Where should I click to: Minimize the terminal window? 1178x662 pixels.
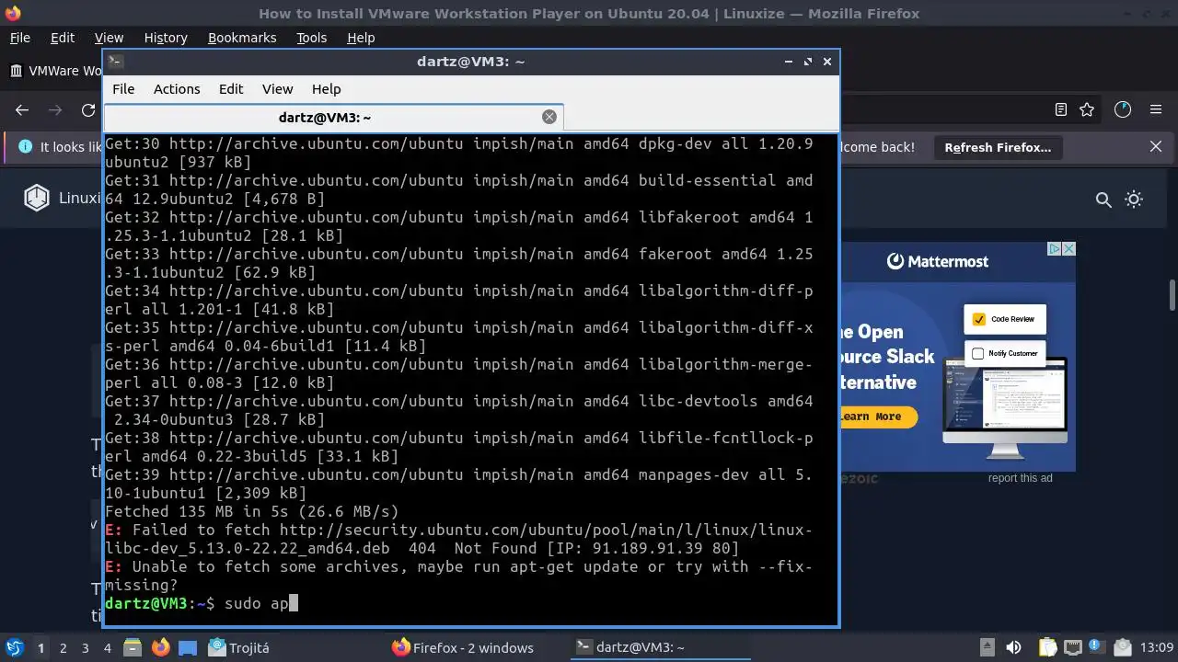[x=789, y=62]
